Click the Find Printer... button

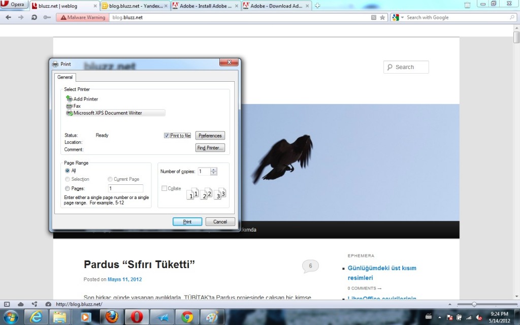tap(210, 148)
